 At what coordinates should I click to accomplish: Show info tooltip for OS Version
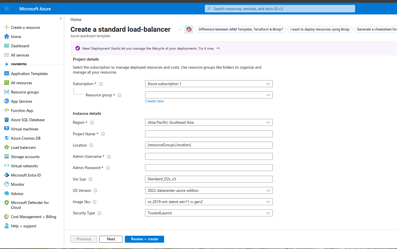click(x=95, y=190)
